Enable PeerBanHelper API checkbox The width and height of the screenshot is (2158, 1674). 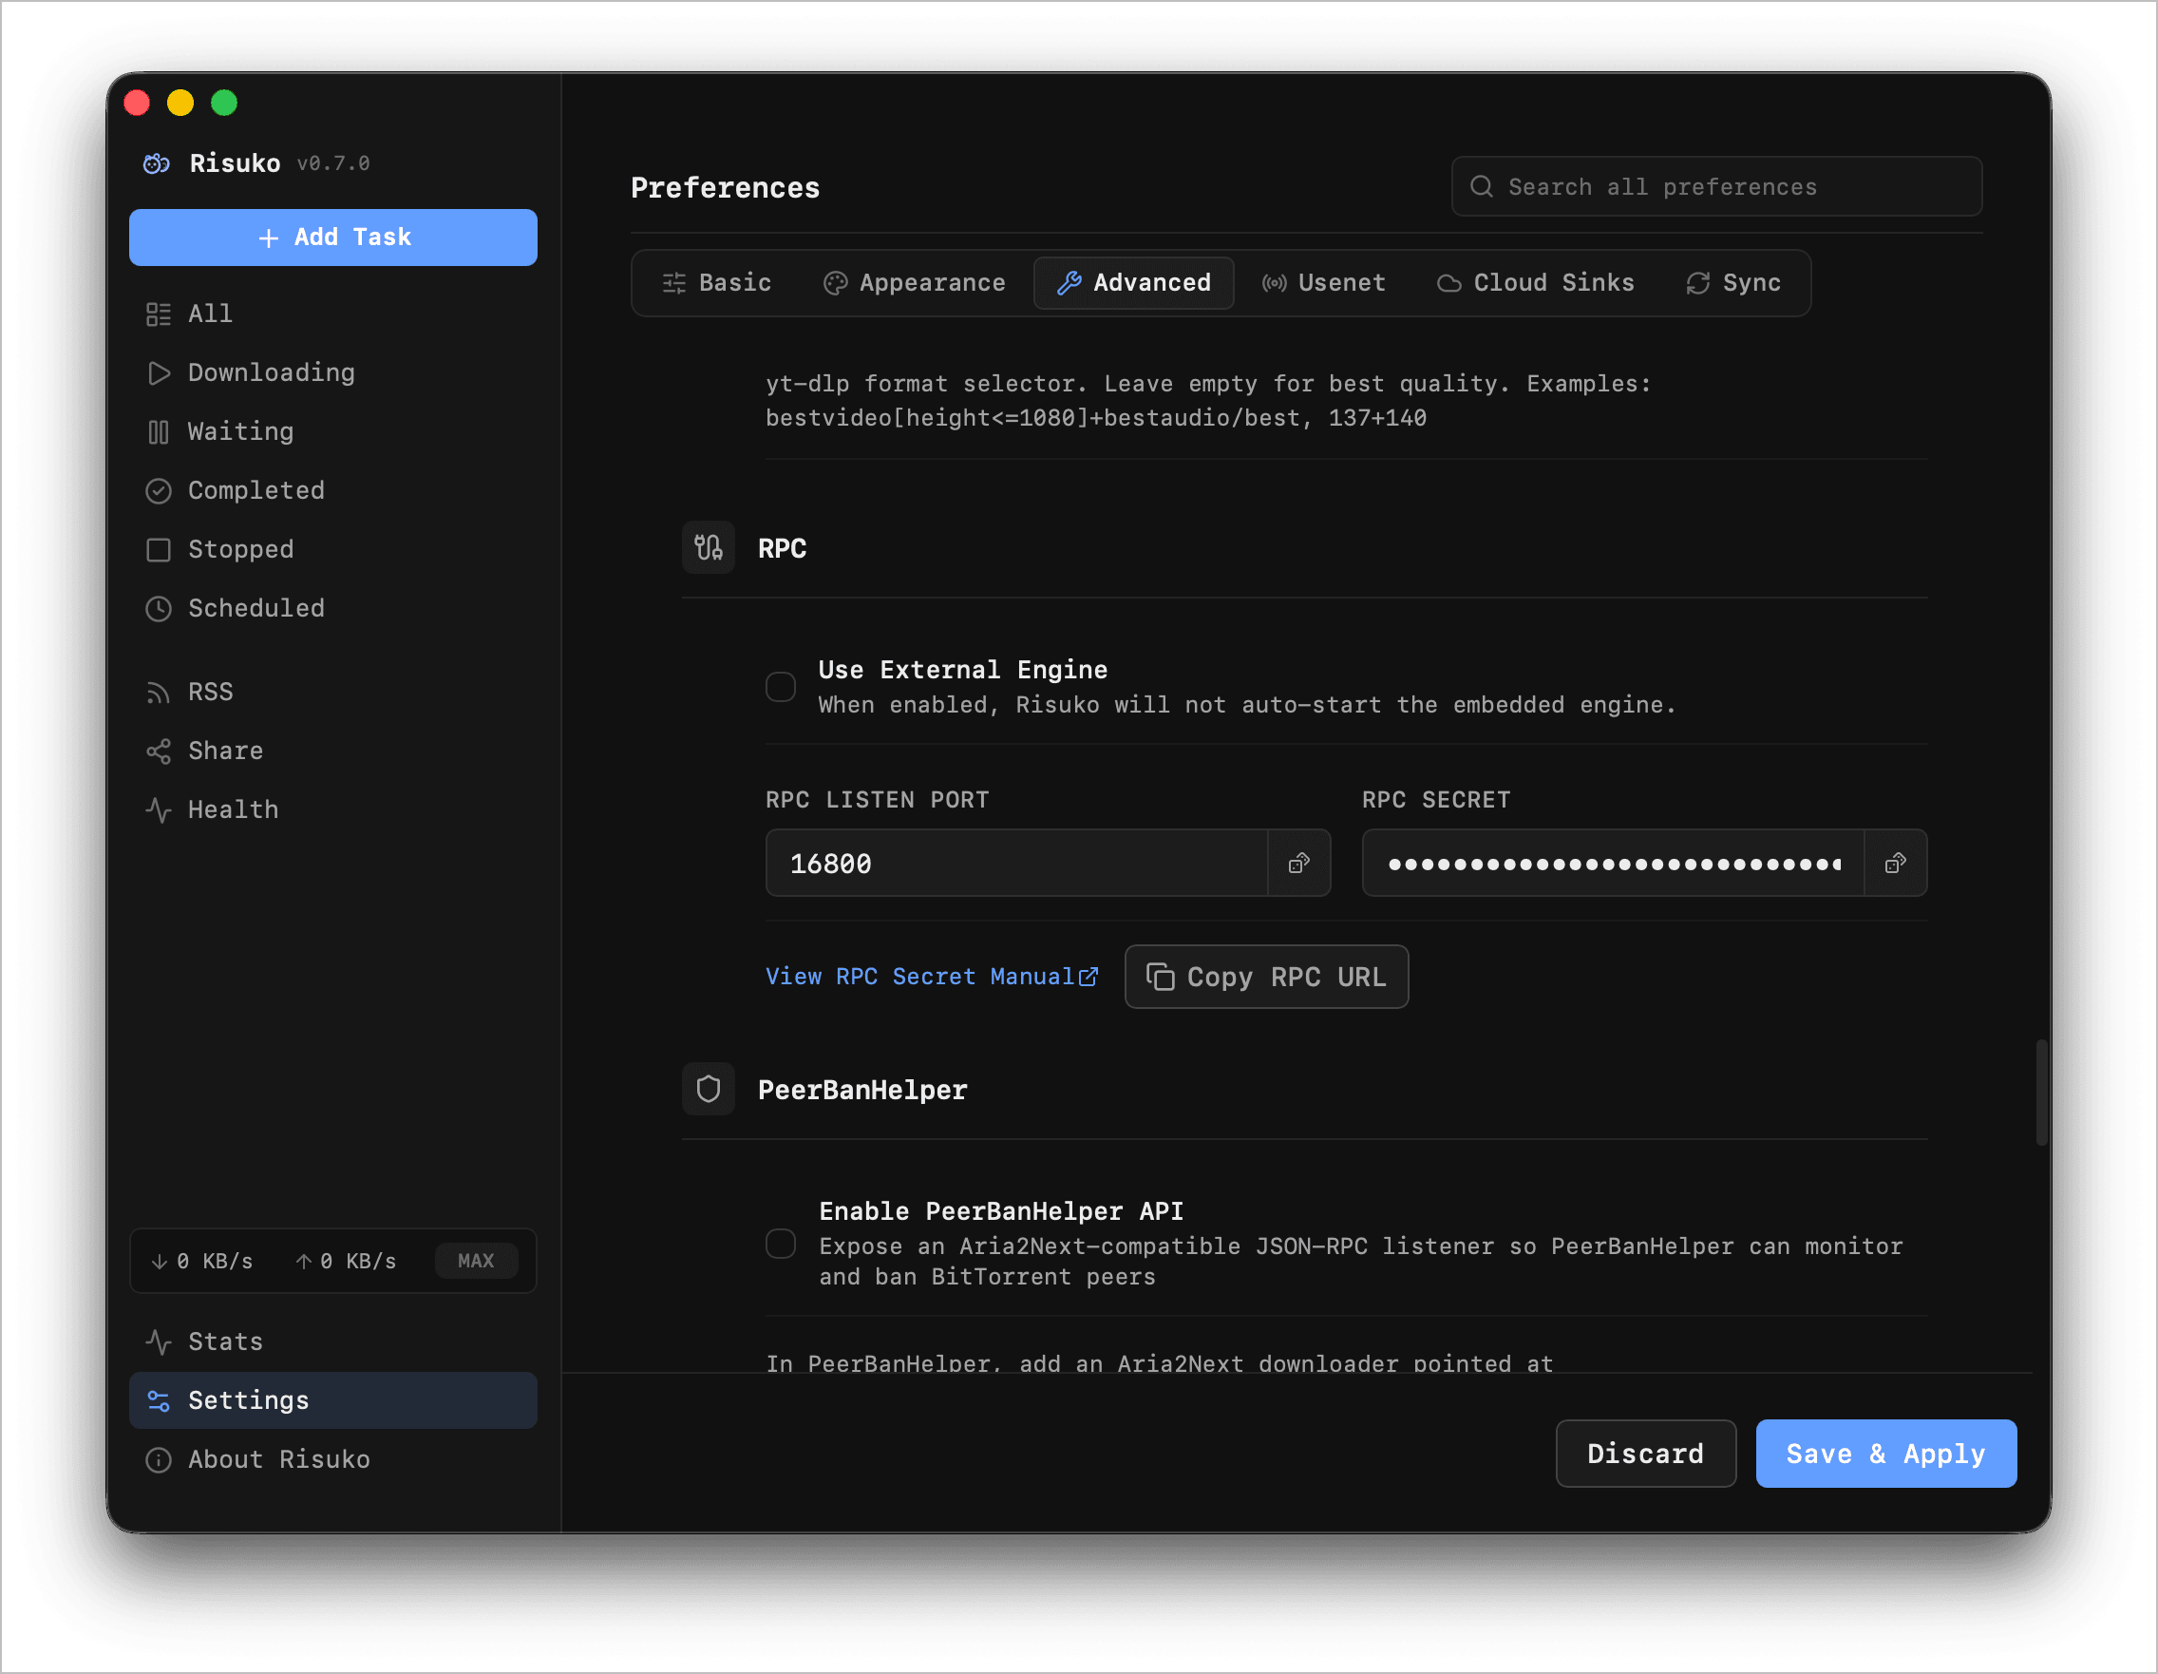781,1245
